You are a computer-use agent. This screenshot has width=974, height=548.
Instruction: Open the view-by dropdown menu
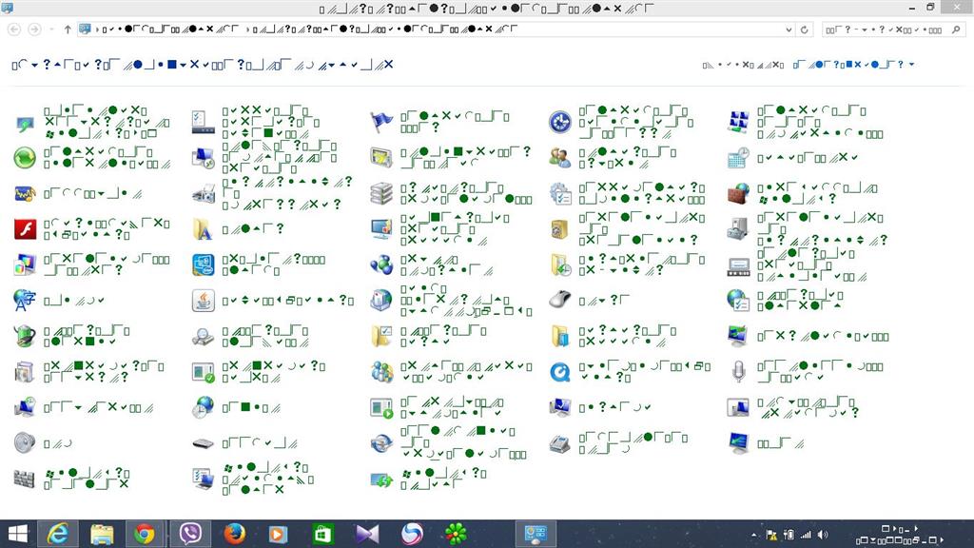point(853,65)
